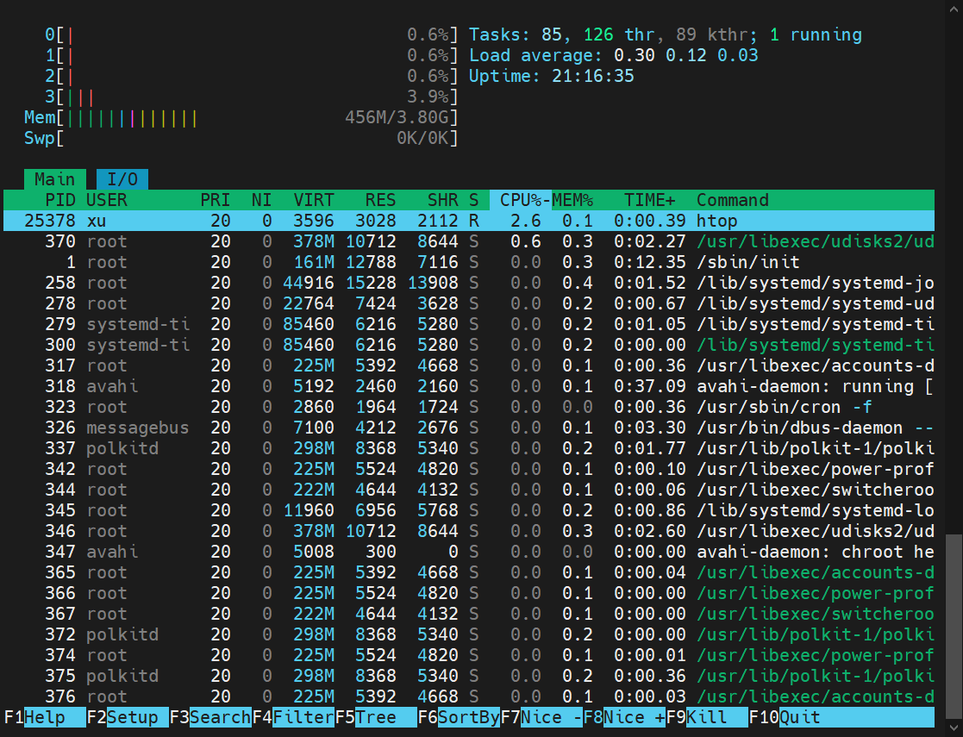963x737 pixels.
Task: Activate F3 Search
Action: click(210, 717)
